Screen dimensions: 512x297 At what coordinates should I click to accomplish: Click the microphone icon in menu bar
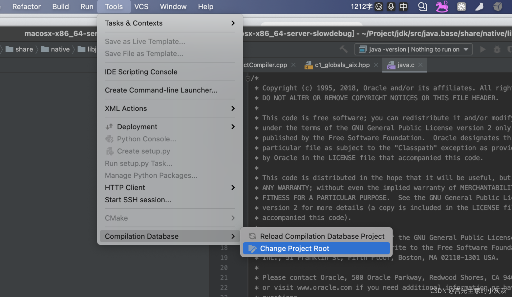(x=391, y=7)
